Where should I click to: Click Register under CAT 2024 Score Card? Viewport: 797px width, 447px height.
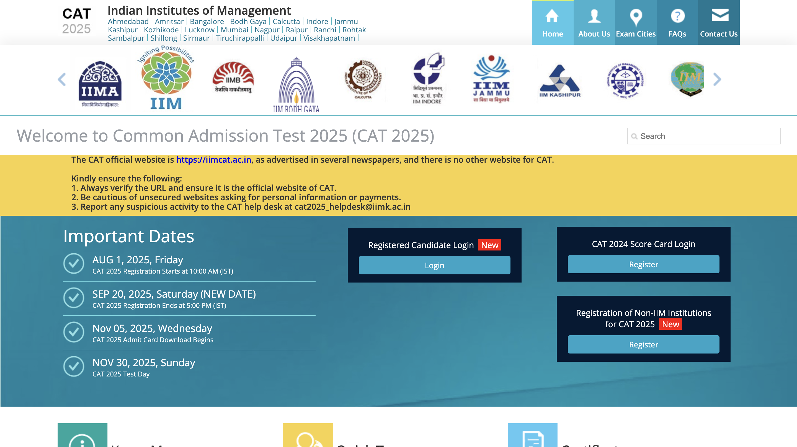click(x=643, y=264)
